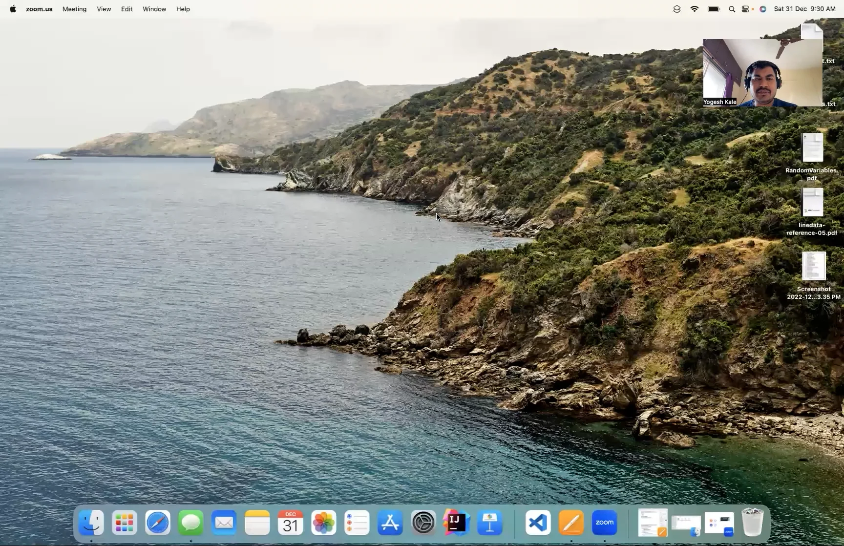This screenshot has height=546, width=844.
Task: Open the Window menu
Action: pyautogui.click(x=154, y=9)
